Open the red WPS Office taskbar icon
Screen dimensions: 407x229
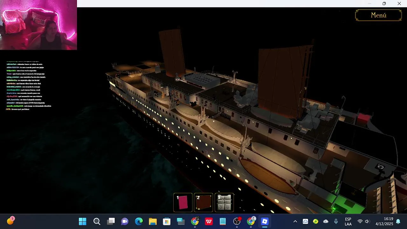pyautogui.click(x=209, y=222)
